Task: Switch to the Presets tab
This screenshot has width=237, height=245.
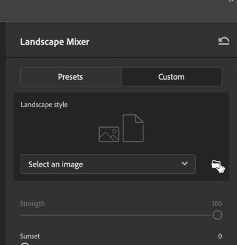Action: (70, 77)
